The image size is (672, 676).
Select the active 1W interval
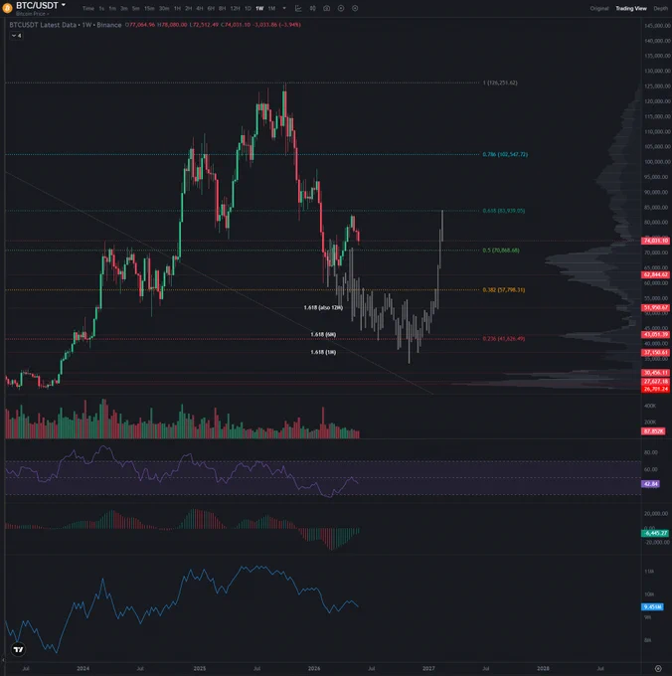point(259,8)
